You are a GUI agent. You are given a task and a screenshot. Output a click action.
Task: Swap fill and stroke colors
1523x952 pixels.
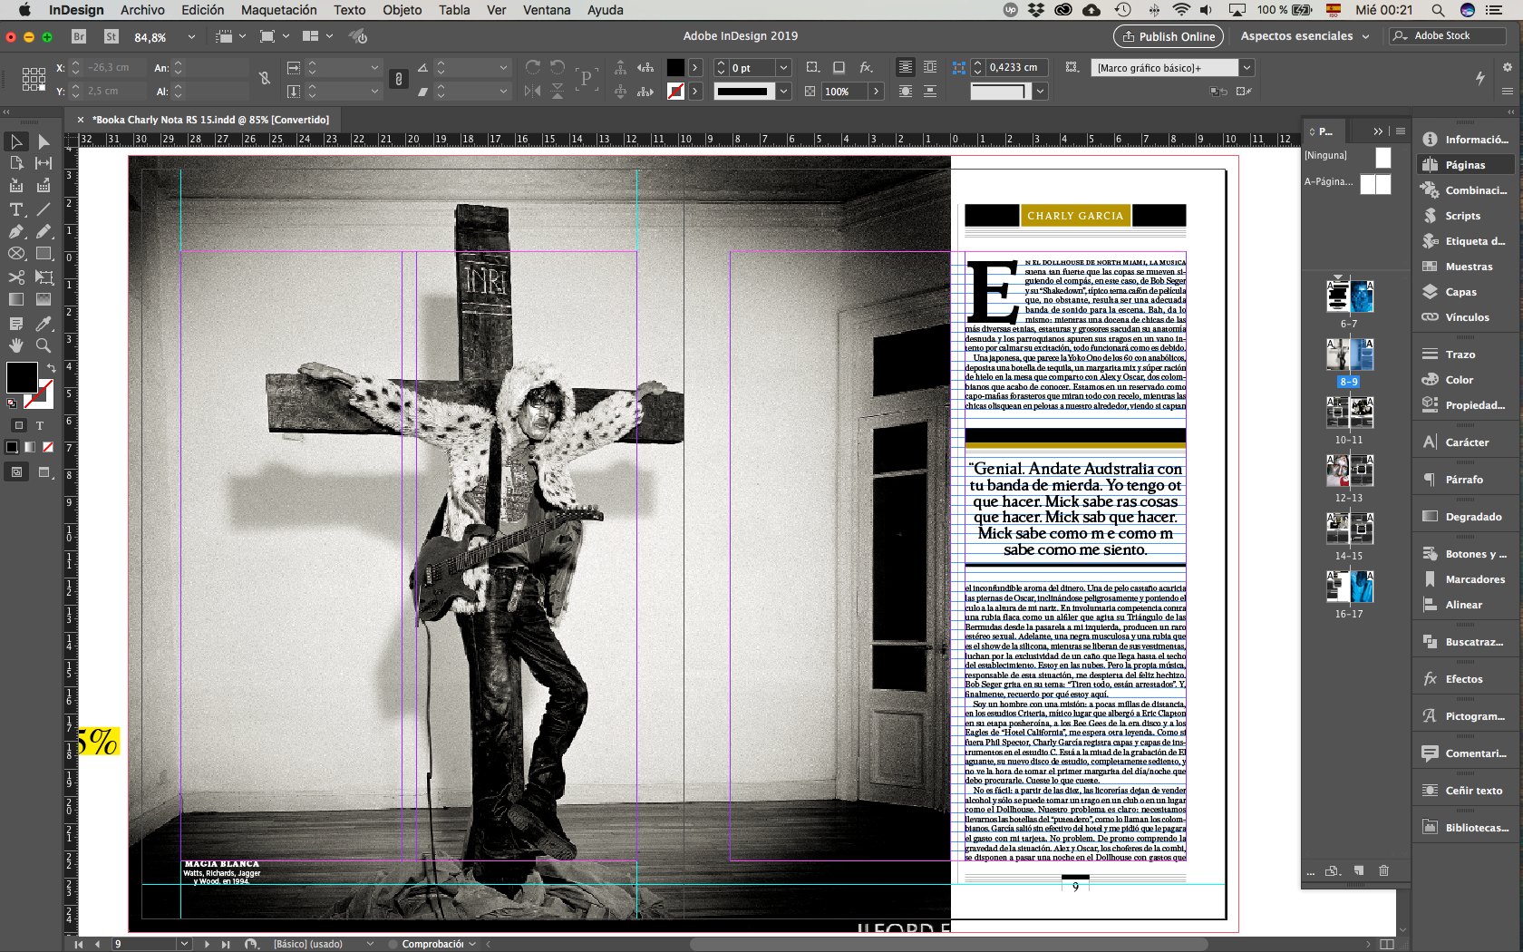point(51,367)
